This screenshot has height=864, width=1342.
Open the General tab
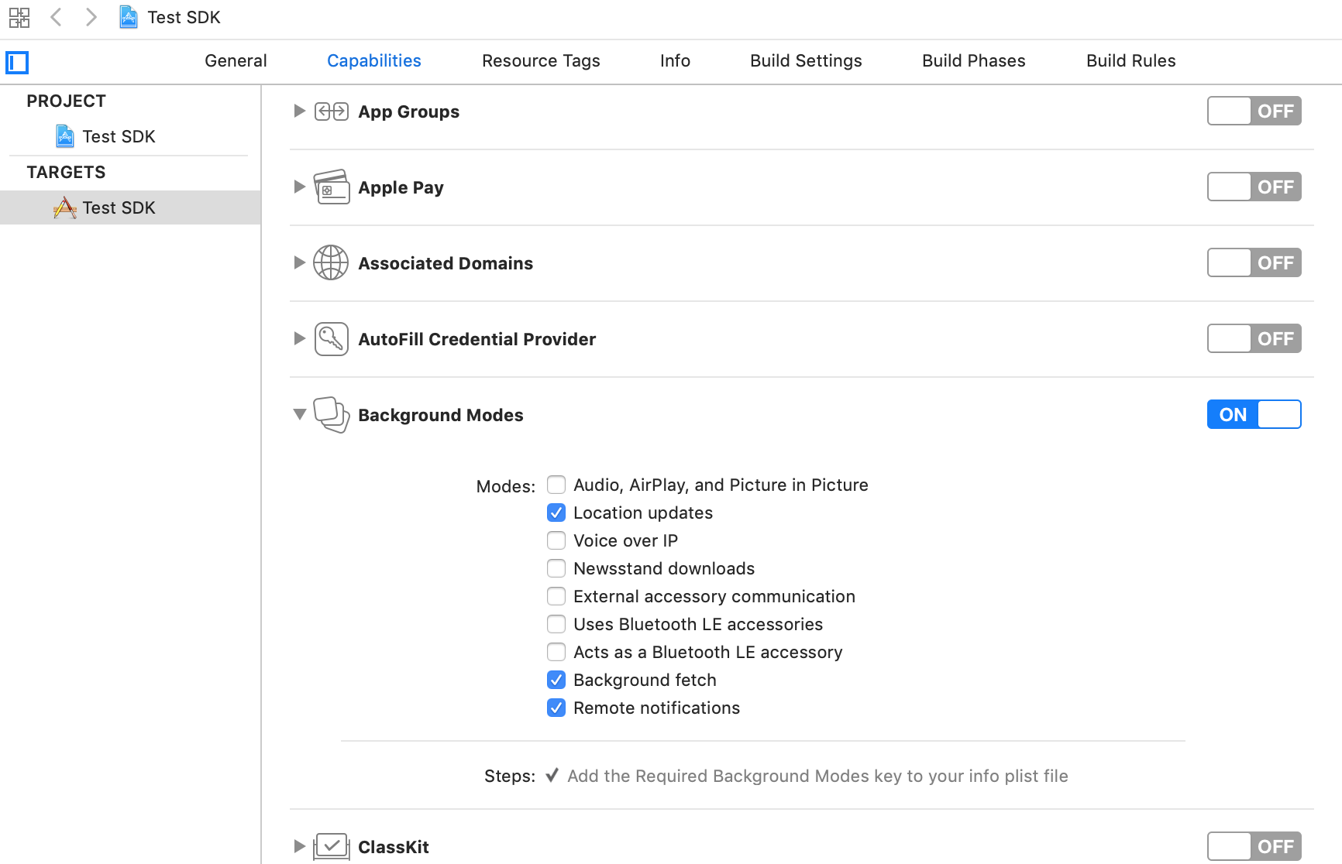tap(236, 60)
